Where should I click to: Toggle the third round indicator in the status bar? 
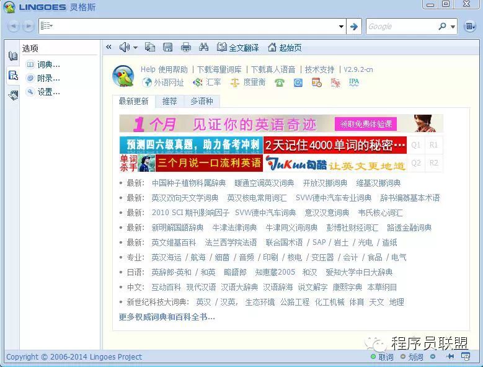433,357
